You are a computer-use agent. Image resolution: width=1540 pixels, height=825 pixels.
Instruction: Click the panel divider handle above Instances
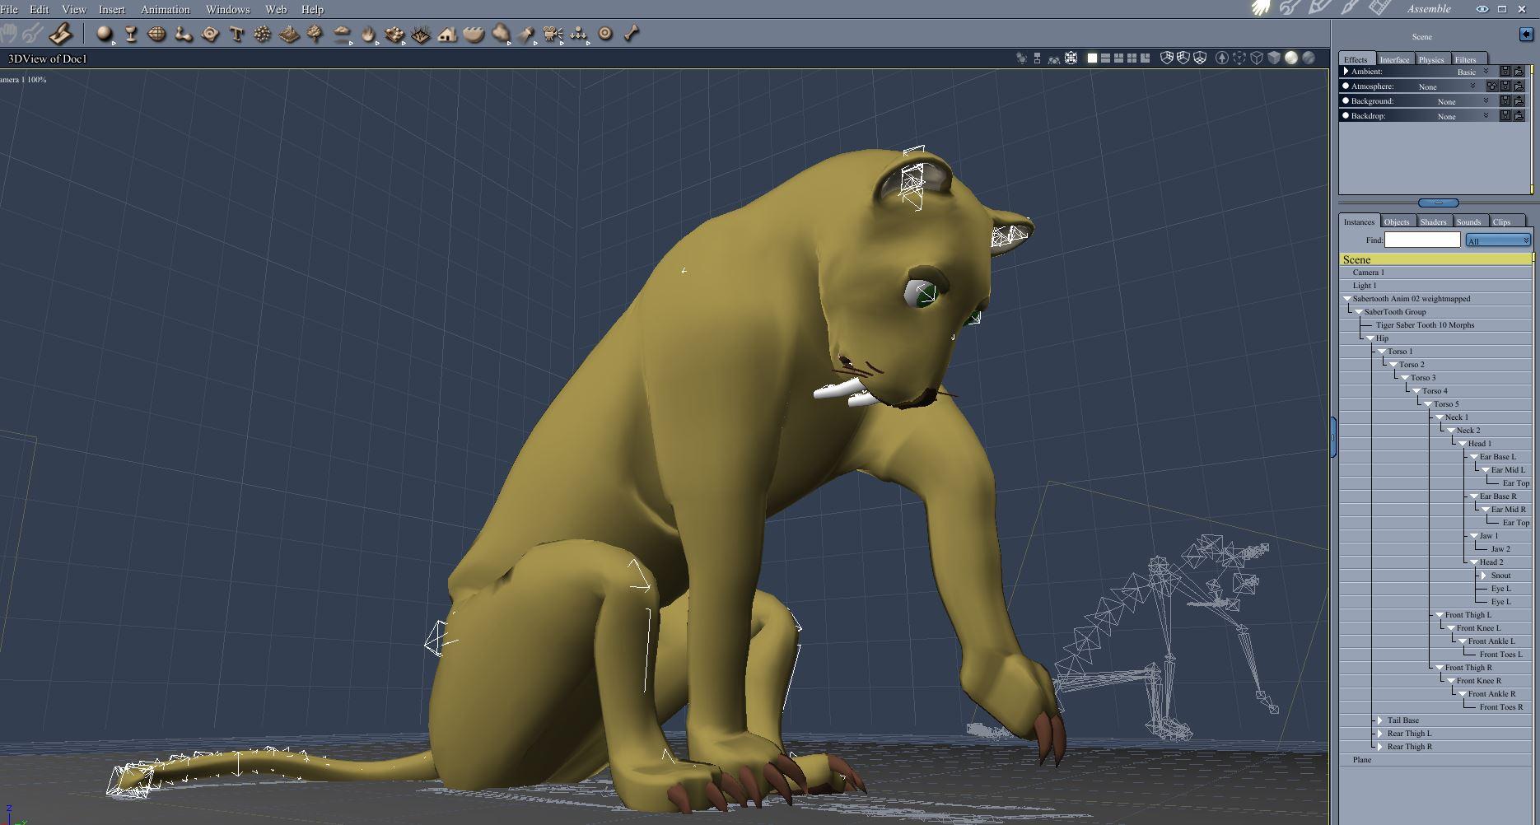(1438, 203)
